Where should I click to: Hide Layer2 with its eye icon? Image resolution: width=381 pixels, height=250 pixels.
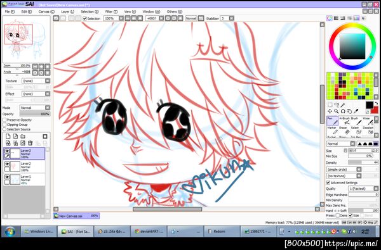coord(7,165)
